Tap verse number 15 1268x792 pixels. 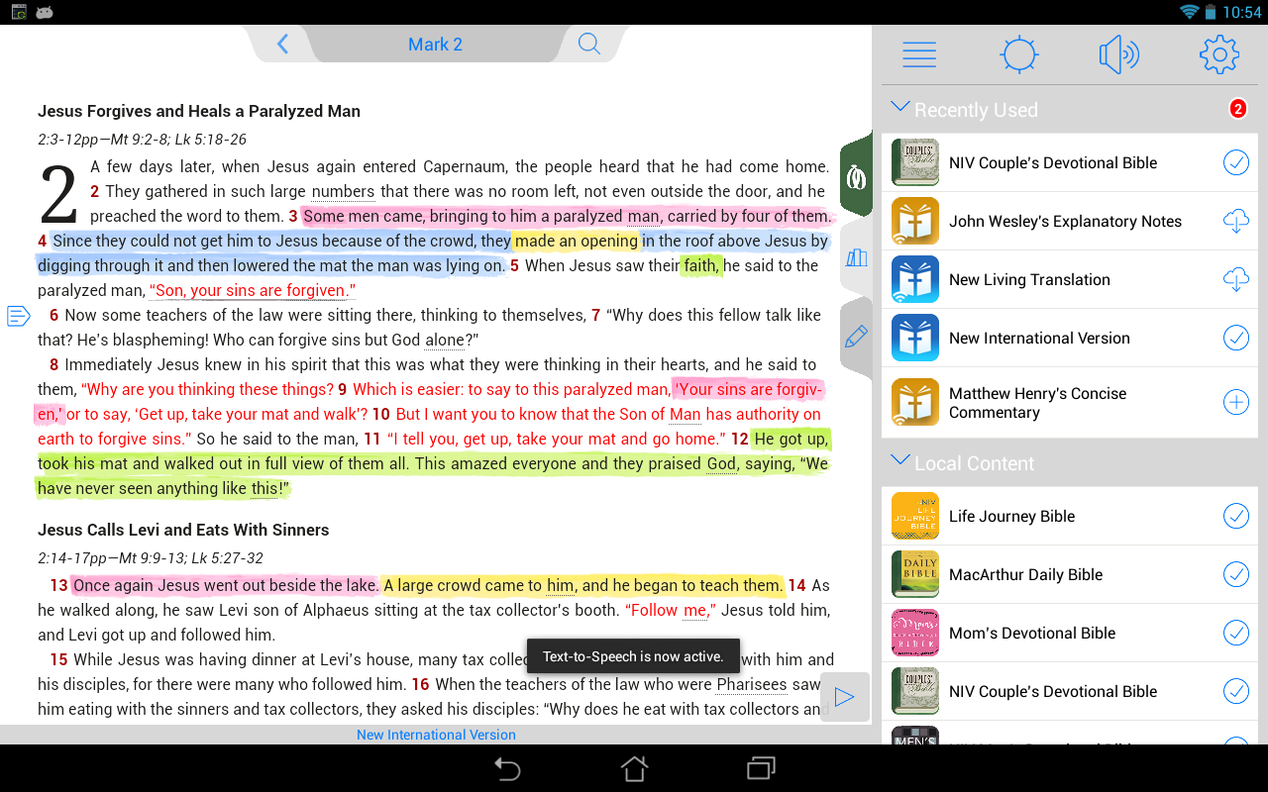(x=58, y=660)
